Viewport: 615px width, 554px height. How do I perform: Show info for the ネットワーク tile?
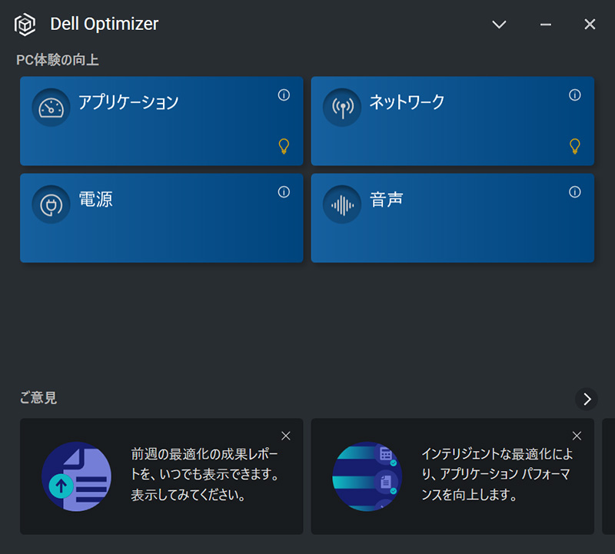[x=574, y=95]
